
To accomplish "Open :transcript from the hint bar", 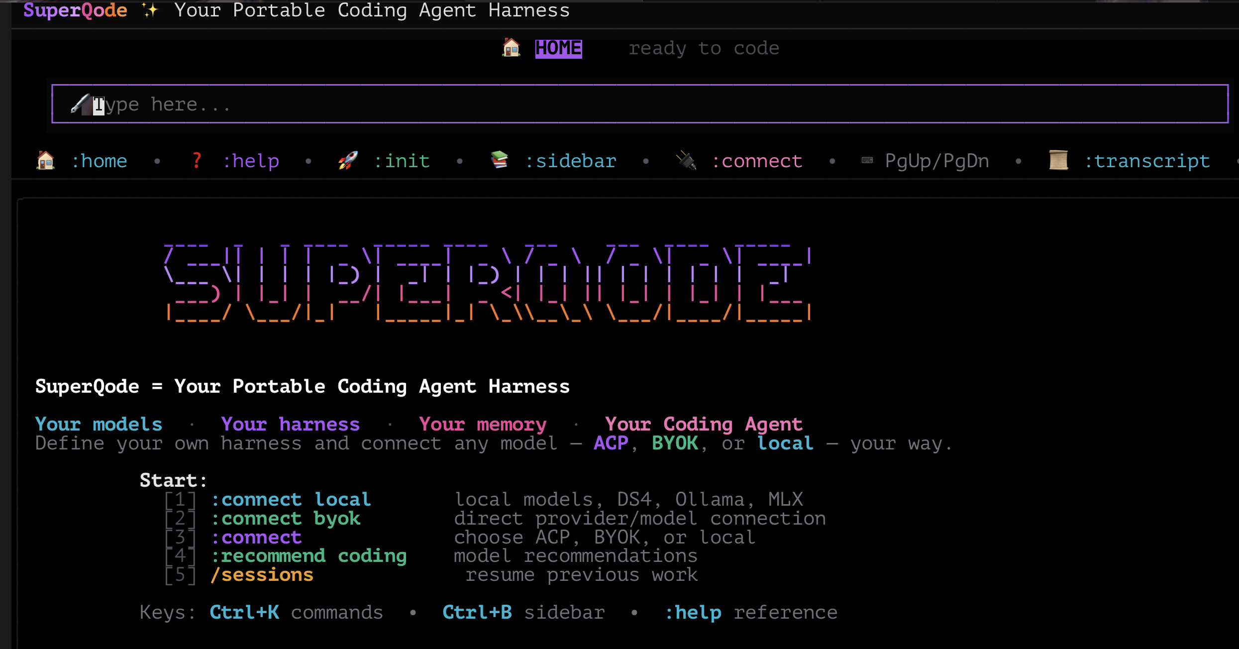I will pos(1147,161).
